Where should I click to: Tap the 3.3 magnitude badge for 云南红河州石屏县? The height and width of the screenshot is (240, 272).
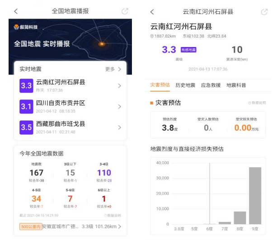tap(26, 86)
